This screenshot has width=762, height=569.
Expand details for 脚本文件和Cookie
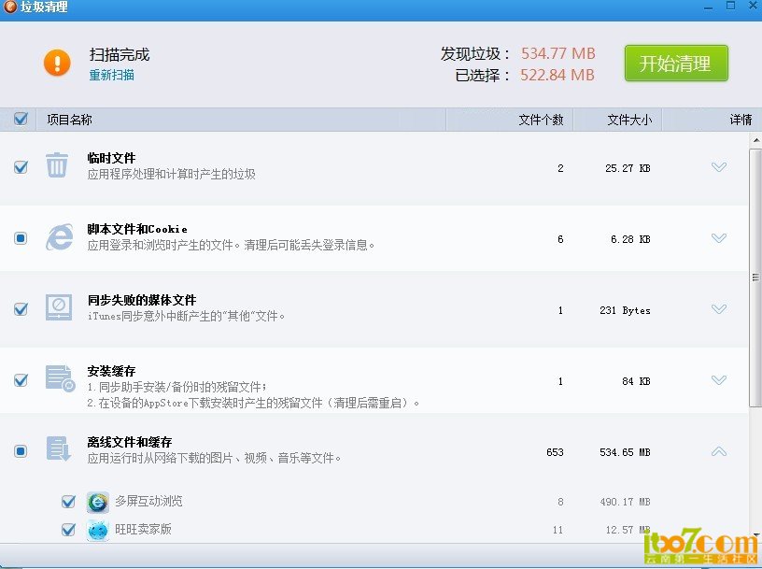click(x=719, y=238)
